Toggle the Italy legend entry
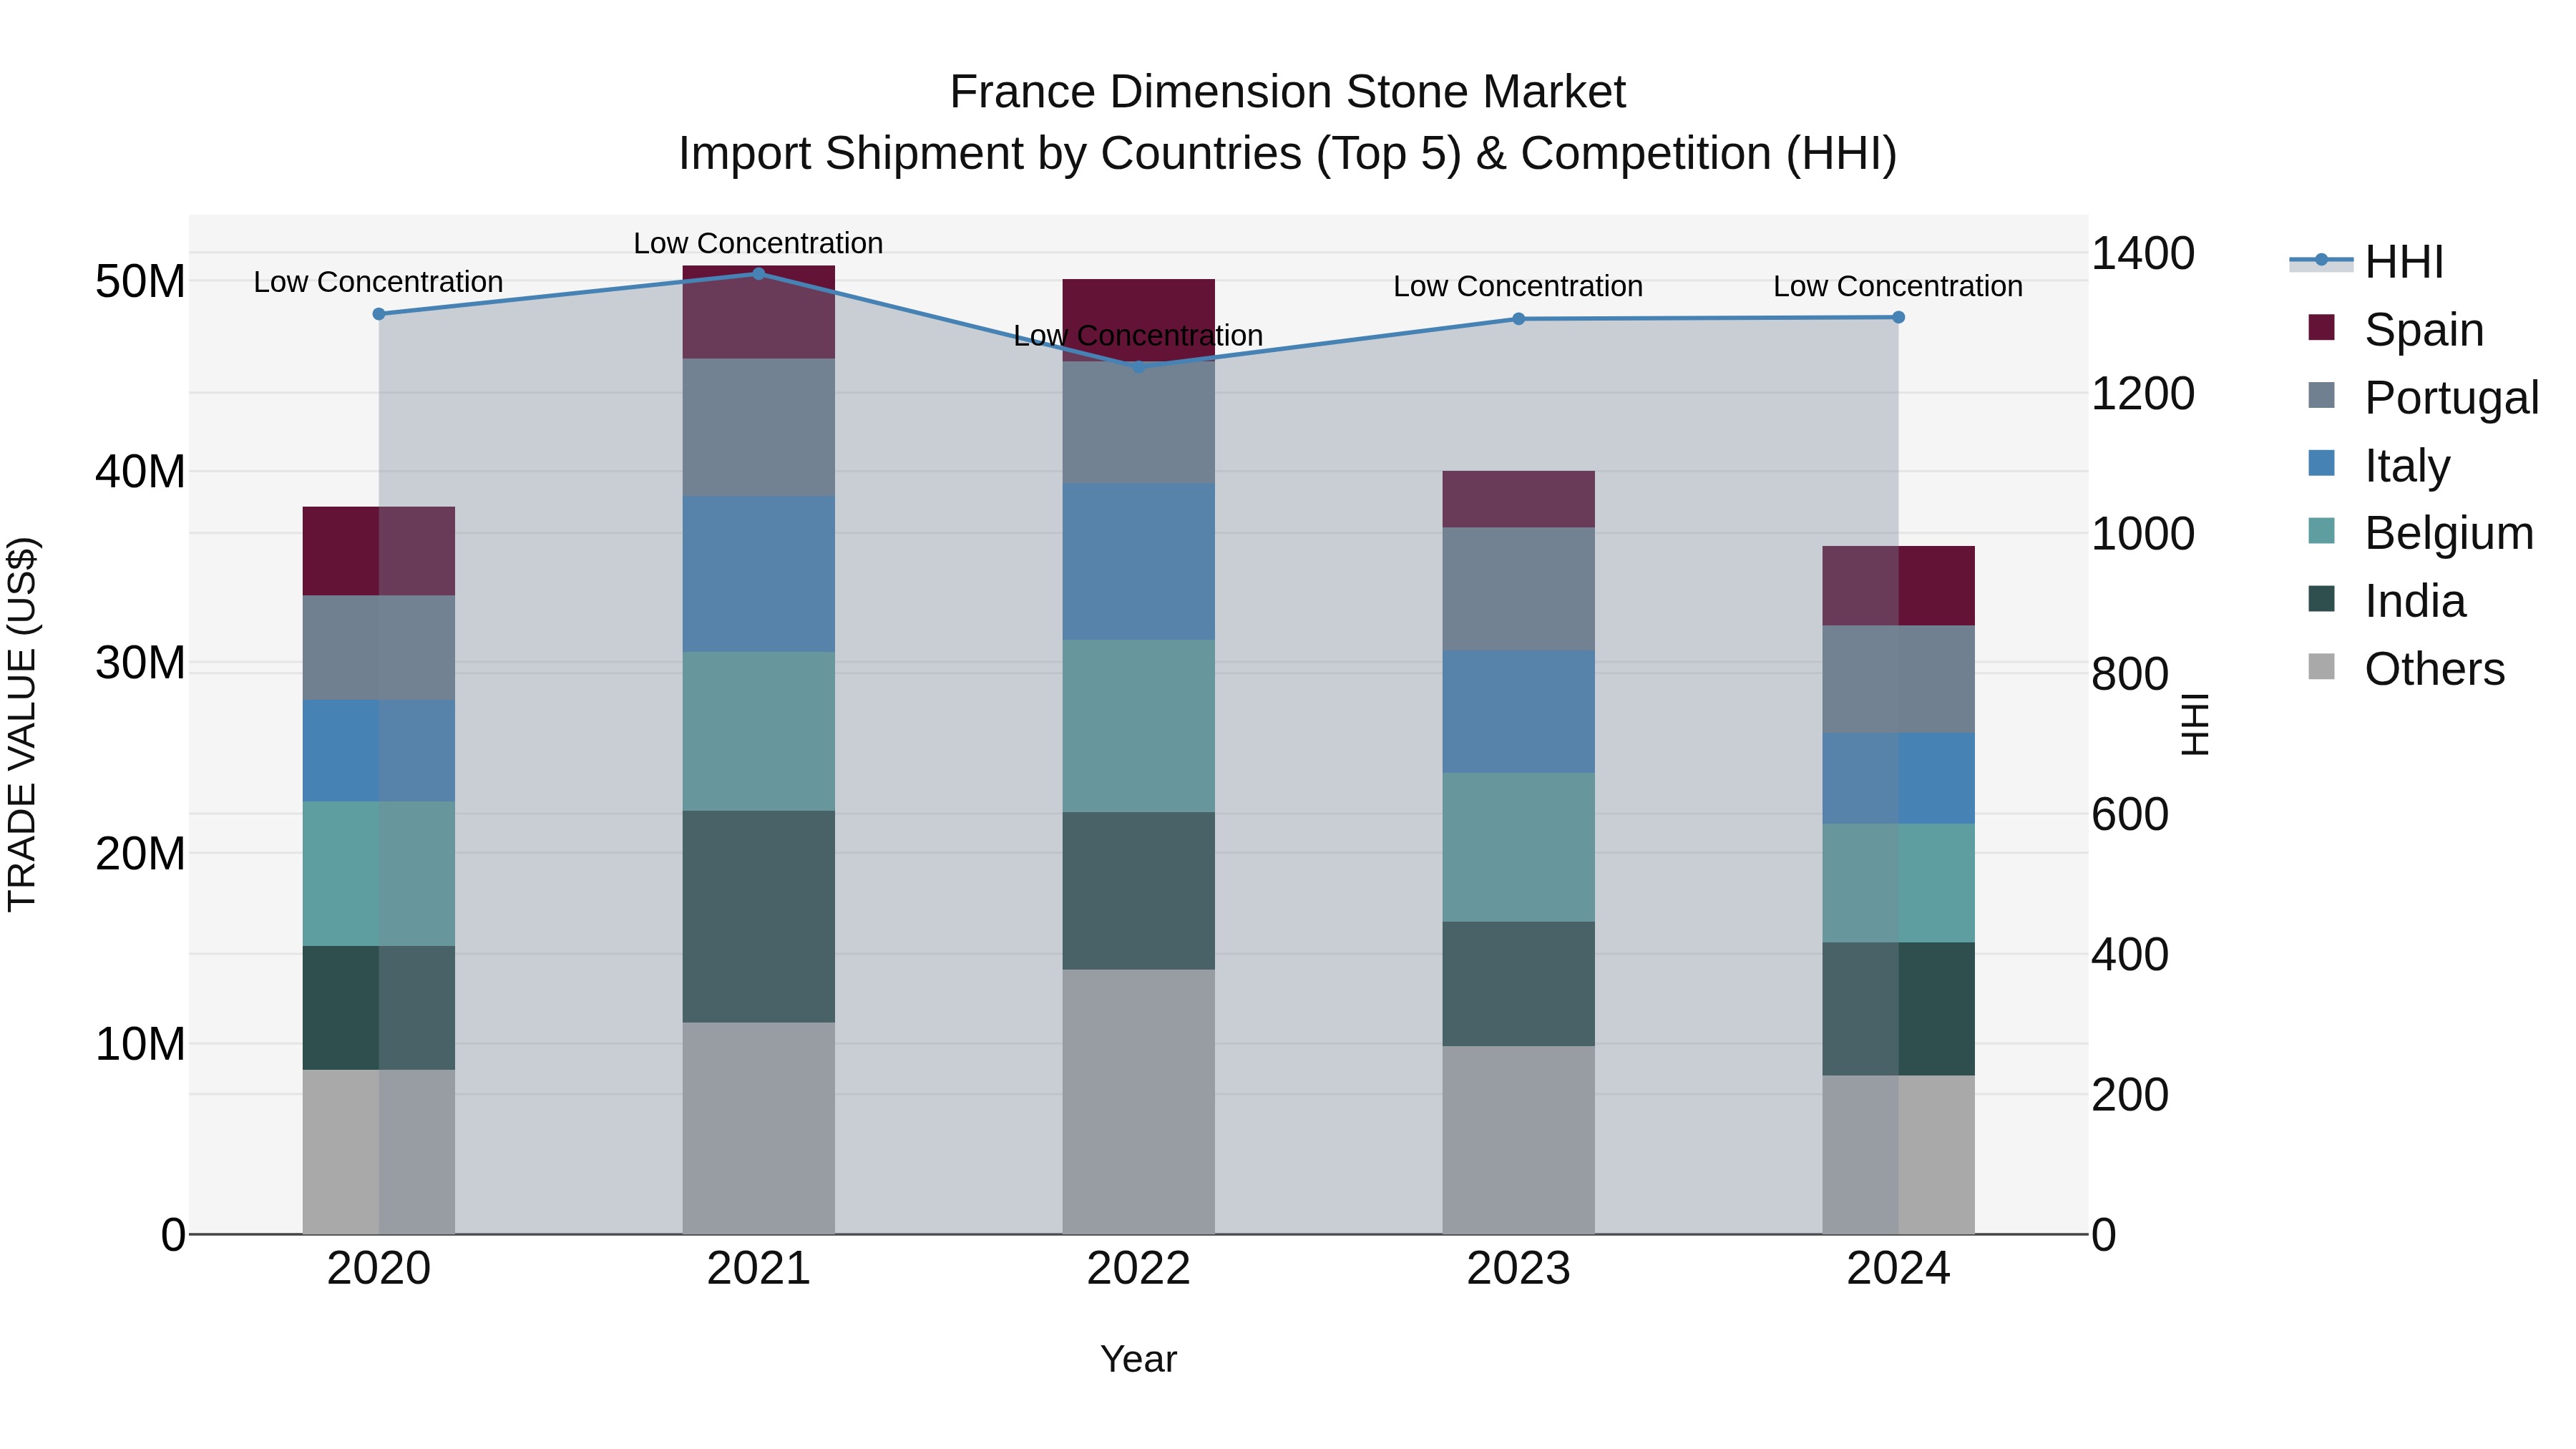 [x=2379, y=465]
